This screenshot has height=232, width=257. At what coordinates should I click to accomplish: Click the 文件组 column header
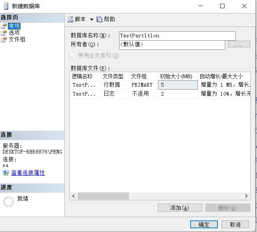[143, 77]
